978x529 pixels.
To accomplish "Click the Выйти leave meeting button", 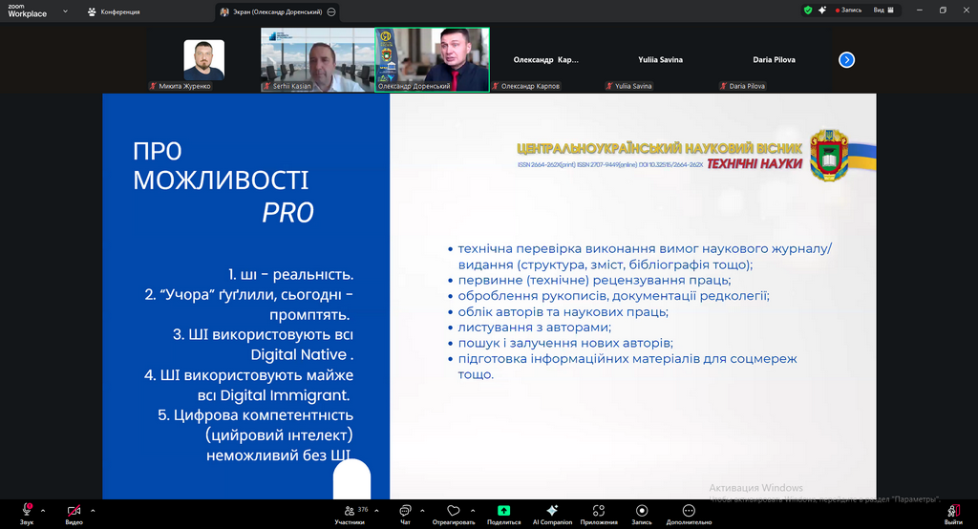I will tap(953, 512).
